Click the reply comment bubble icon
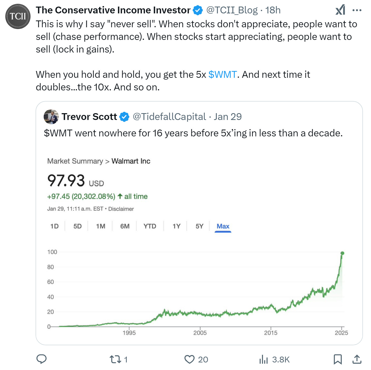This screenshot has width=371, height=370. point(41,359)
